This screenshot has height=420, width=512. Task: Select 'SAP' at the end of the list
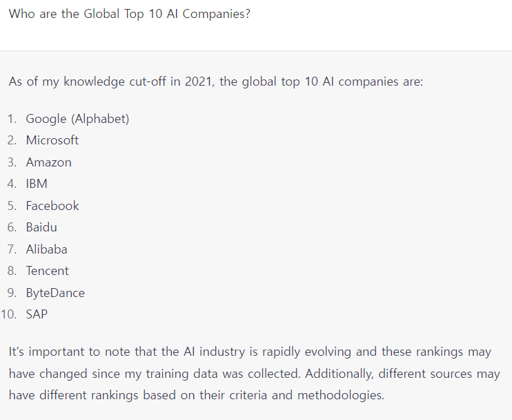tap(37, 314)
